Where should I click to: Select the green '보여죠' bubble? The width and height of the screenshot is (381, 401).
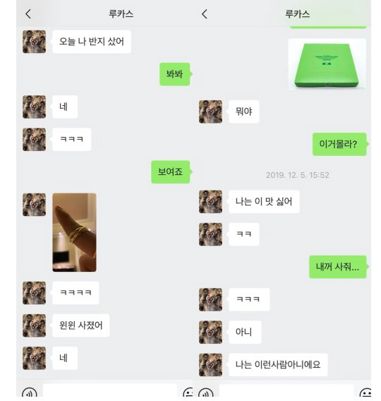click(x=171, y=172)
